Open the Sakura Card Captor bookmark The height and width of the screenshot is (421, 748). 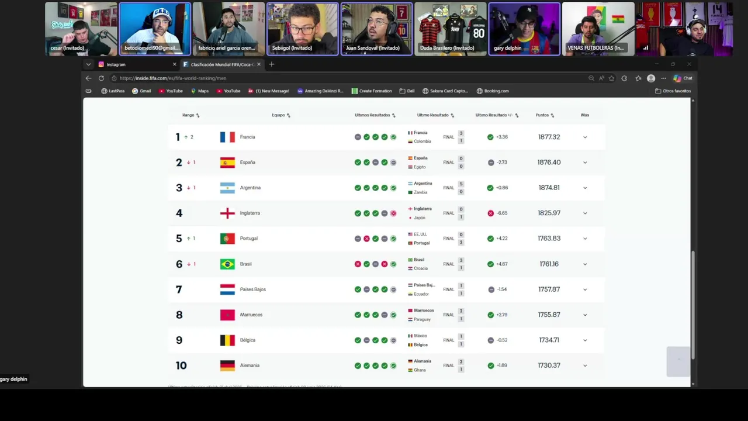pos(445,91)
